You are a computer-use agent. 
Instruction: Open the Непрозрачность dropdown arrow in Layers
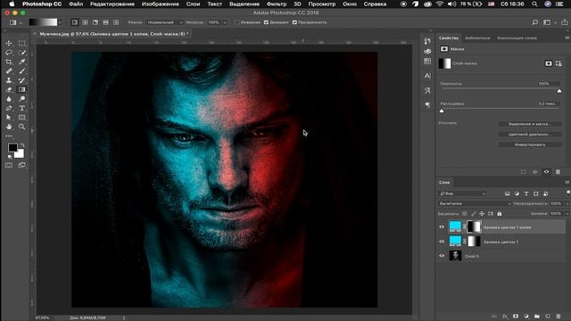click(x=567, y=203)
